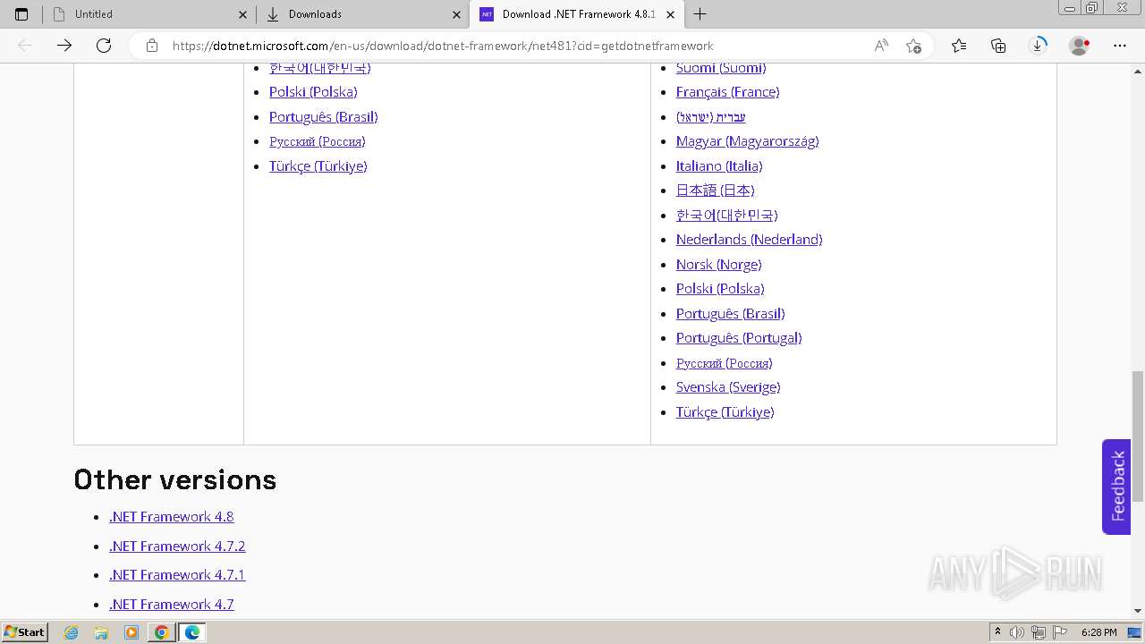Activate Read aloud icon in address bar
This screenshot has height=644, width=1145.
tap(881, 46)
